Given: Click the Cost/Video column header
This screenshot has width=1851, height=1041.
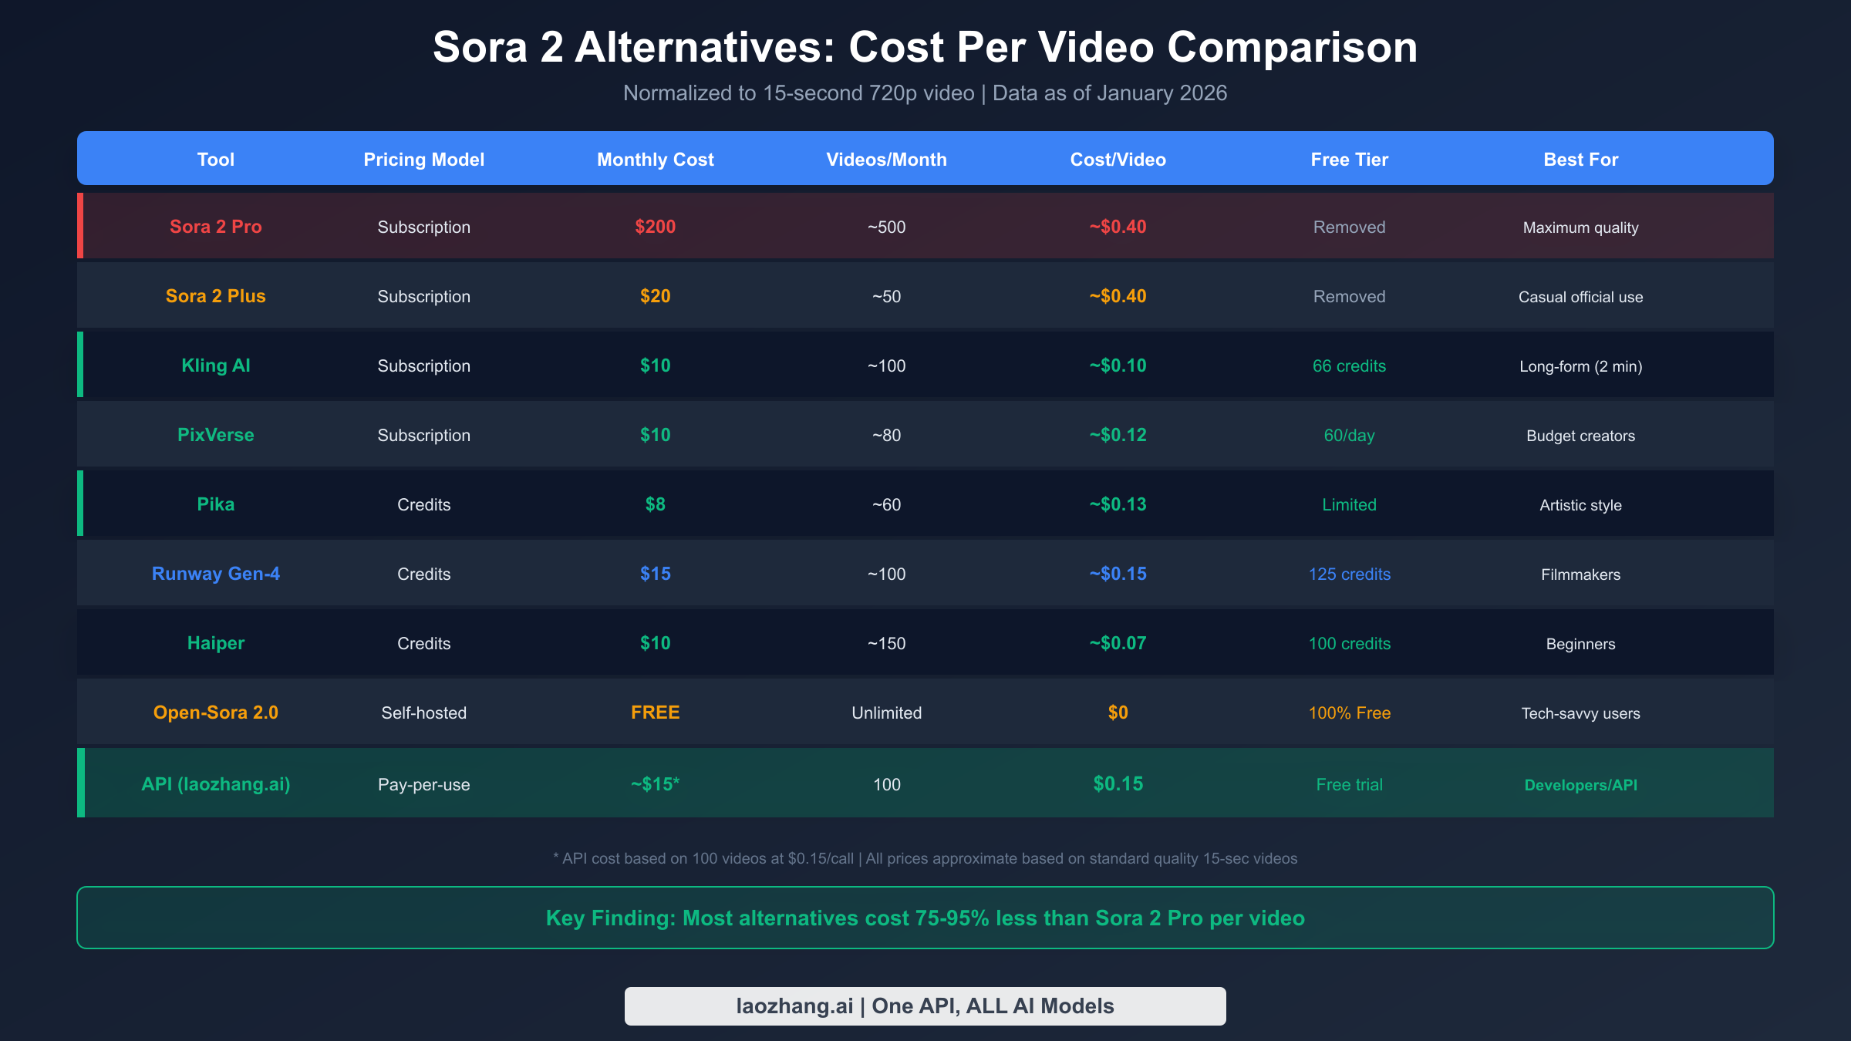Looking at the screenshot, I should tap(1118, 159).
